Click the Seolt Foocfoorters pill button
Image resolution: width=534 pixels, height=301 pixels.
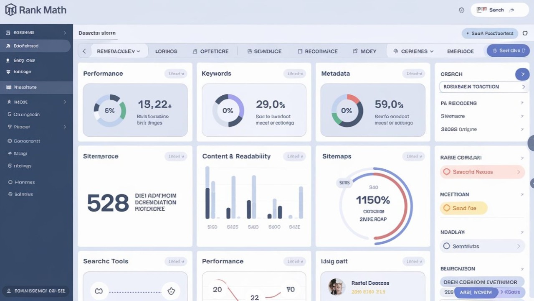tap(490, 33)
